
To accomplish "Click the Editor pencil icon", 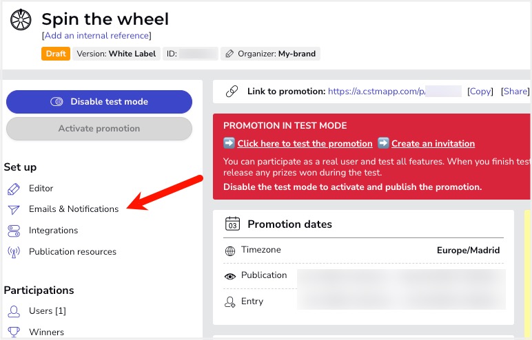I will click(x=14, y=189).
